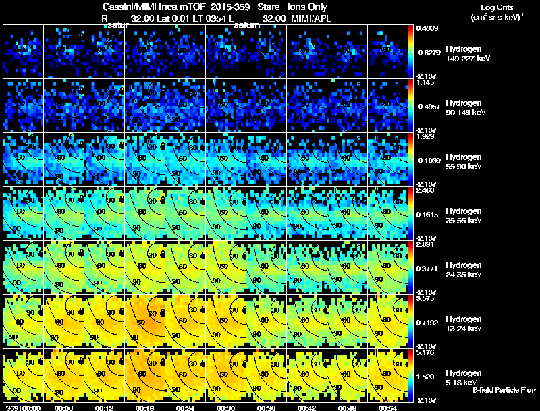Click the color bar beside Hydrogen 90-149 keV
The image size is (540, 411).
[x=410, y=106]
